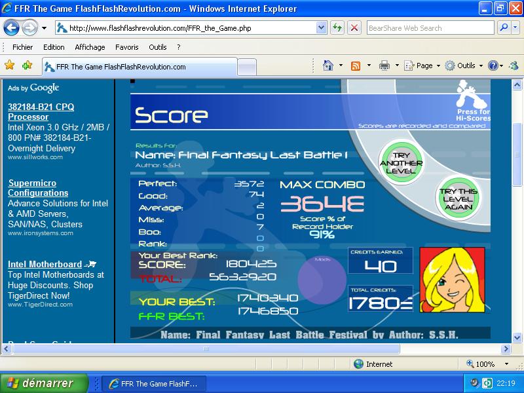Stop loading with the red X icon

click(354, 28)
